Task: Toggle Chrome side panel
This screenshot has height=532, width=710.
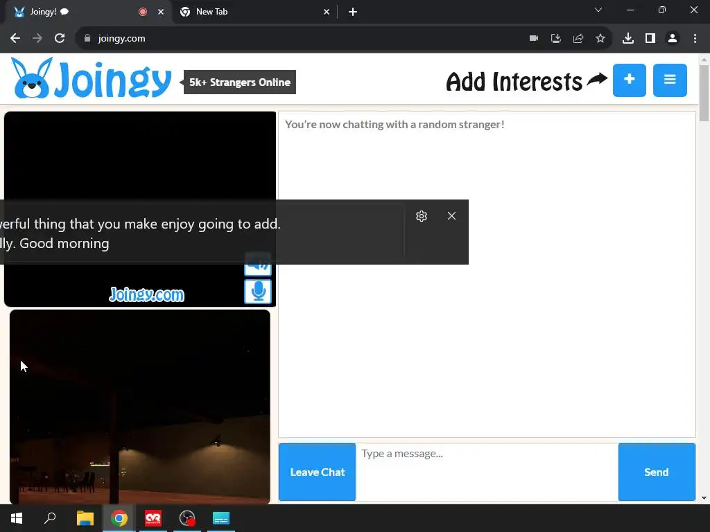Action: [x=650, y=39]
